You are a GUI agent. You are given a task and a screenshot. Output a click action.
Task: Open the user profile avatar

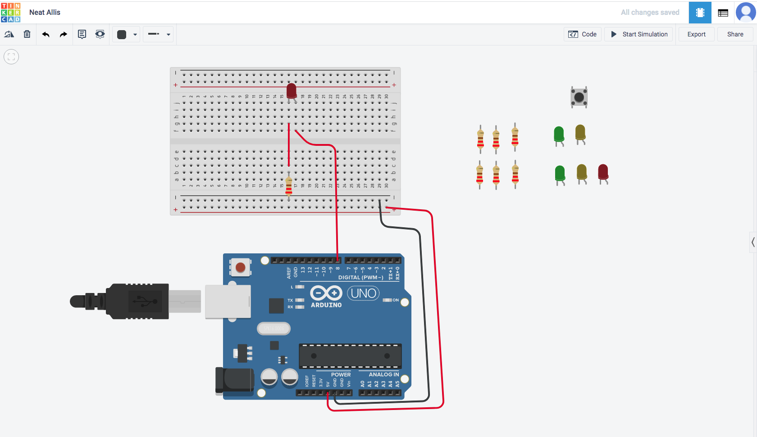click(746, 12)
